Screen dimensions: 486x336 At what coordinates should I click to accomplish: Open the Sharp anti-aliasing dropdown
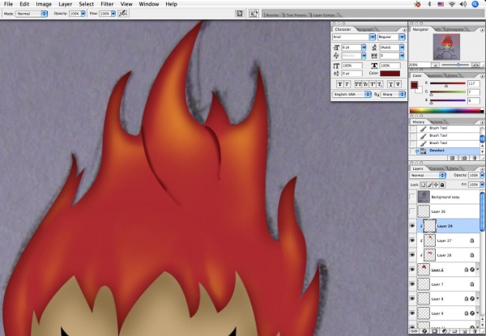(393, 94)
